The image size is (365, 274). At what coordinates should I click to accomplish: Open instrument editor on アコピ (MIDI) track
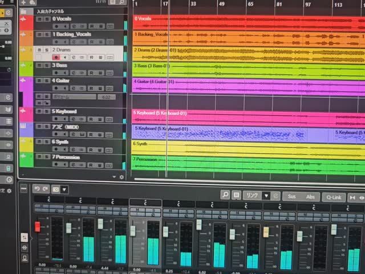pyautogui.click(x=82, y=135)
